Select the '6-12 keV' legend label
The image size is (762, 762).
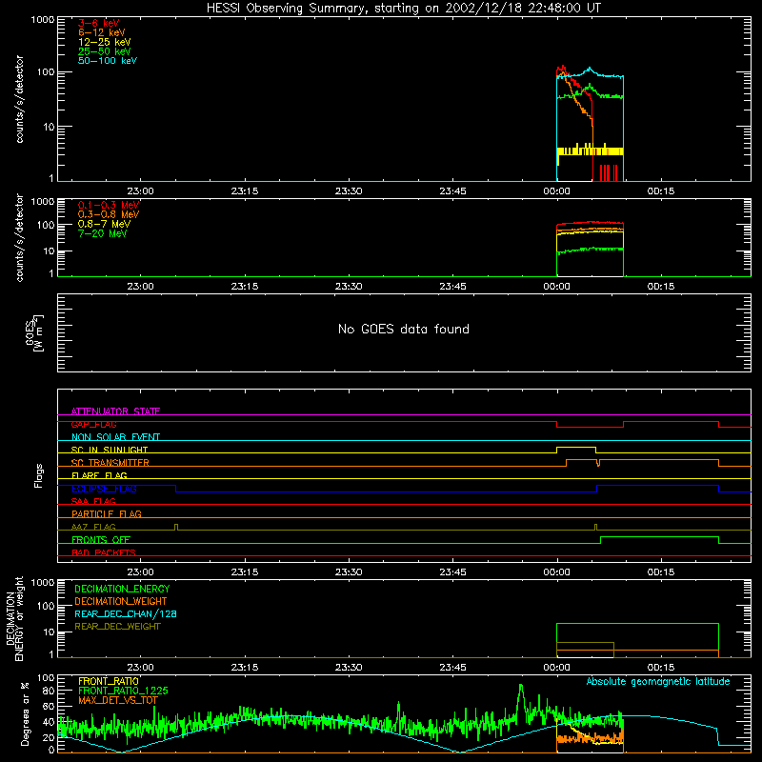click(x=102, y=32)
